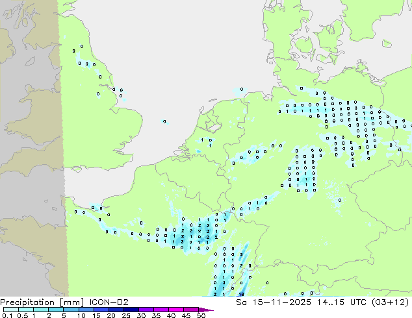
Task: Click the '25' legend scale value
Action: point(126,315)
